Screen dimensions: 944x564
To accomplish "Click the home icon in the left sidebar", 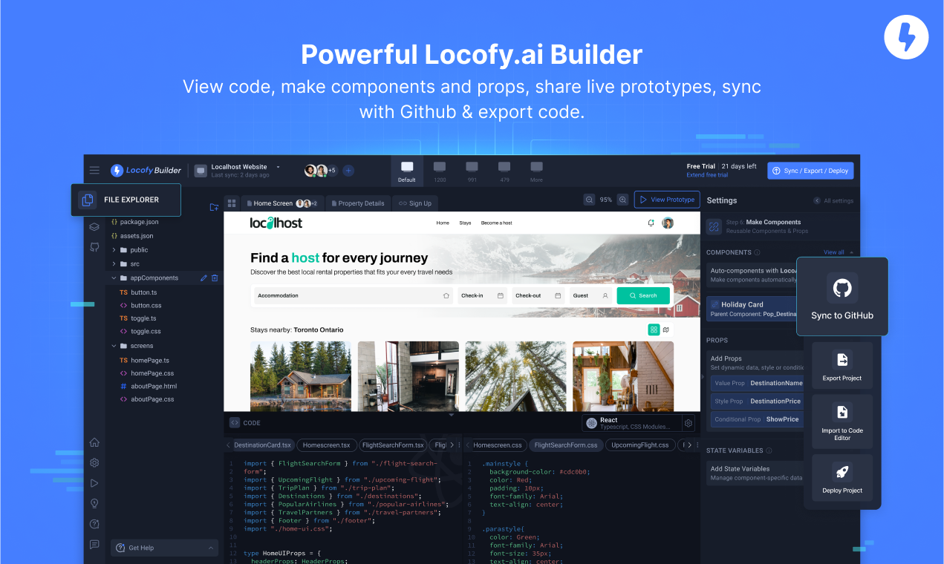I will [x=94, y=442].
